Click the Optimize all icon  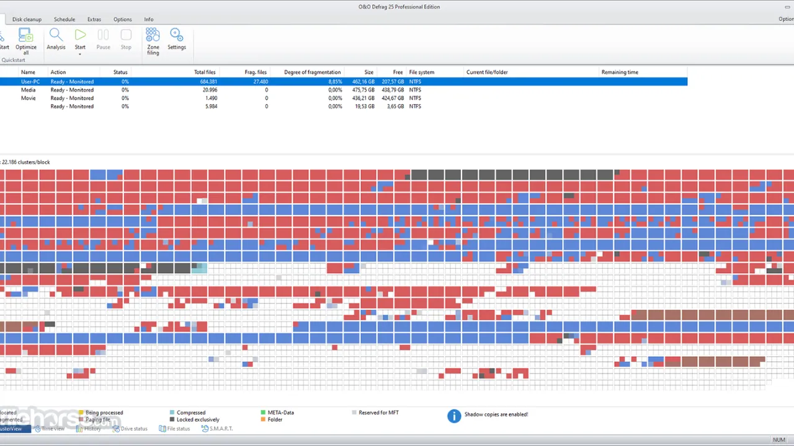(25, 35)
